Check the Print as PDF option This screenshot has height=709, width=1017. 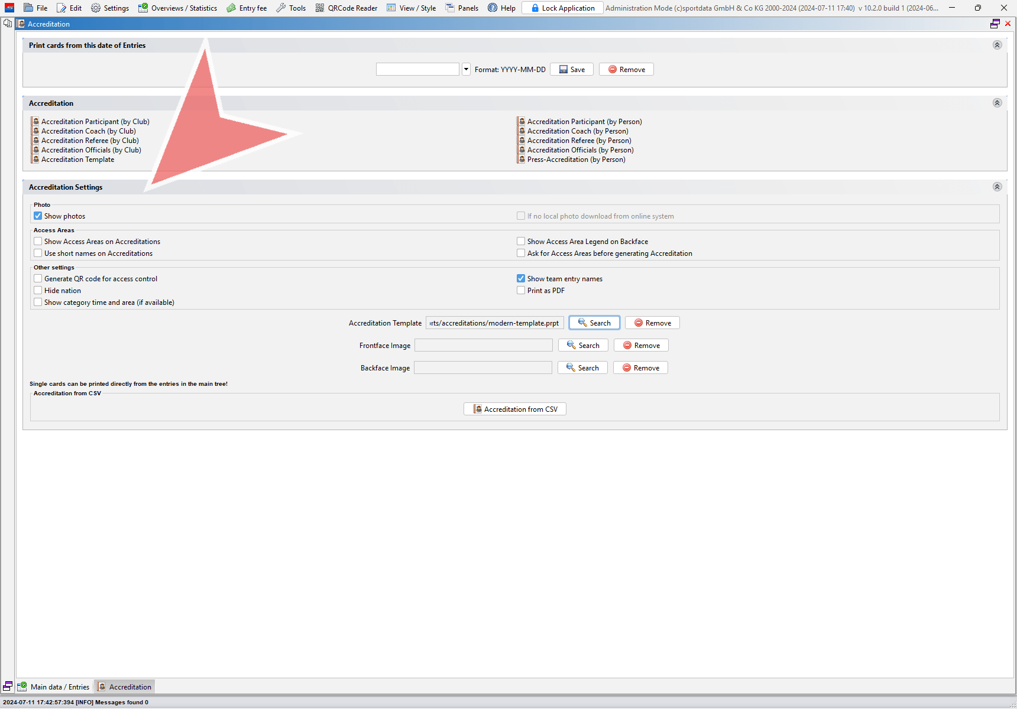pyautogui.click(x=521, y=291)
